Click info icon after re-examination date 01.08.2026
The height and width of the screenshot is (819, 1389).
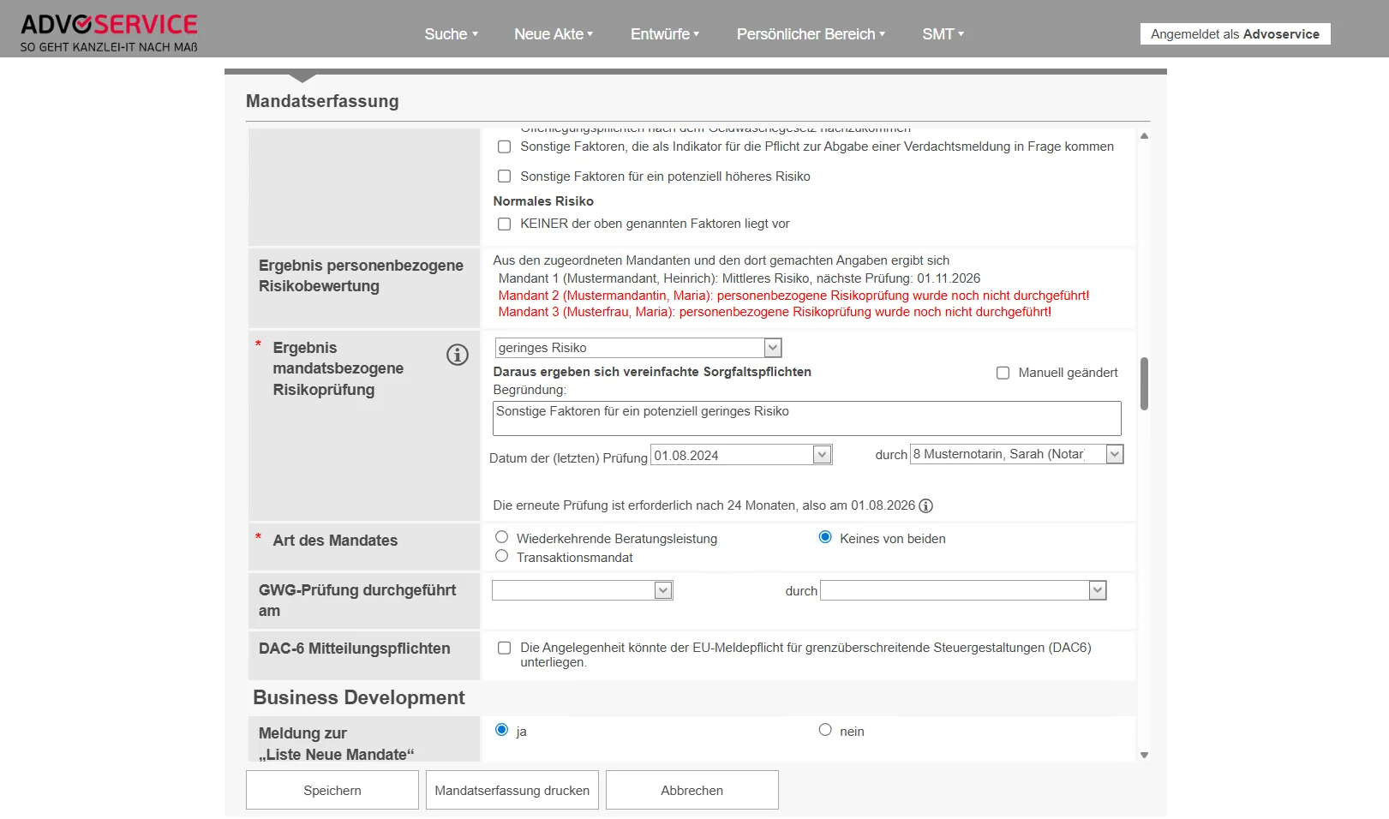[925, 506]
